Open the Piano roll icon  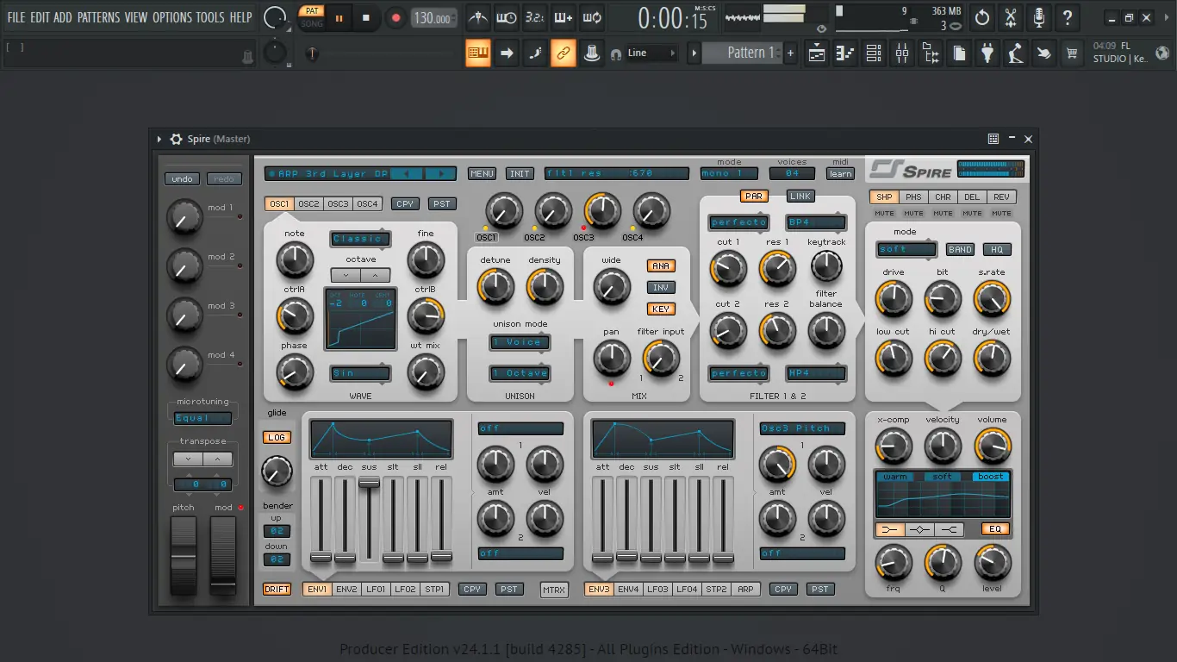[844, 53]
